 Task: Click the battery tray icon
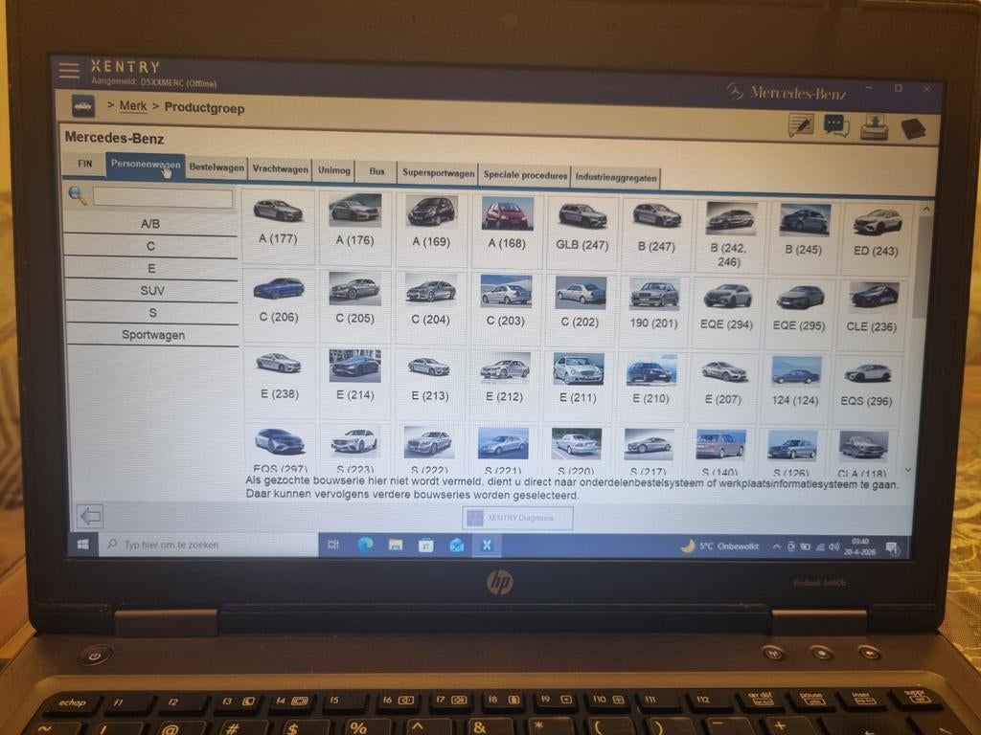805,546
